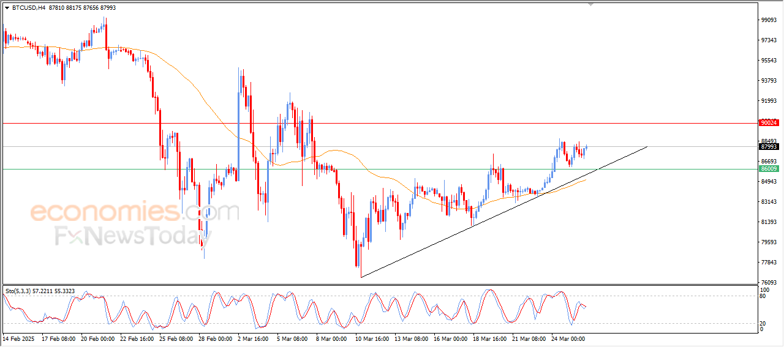Viewport: 784px width, 347px height.
Task: Select the dark 87993 current price tag
Action: (x=768, y=147)
